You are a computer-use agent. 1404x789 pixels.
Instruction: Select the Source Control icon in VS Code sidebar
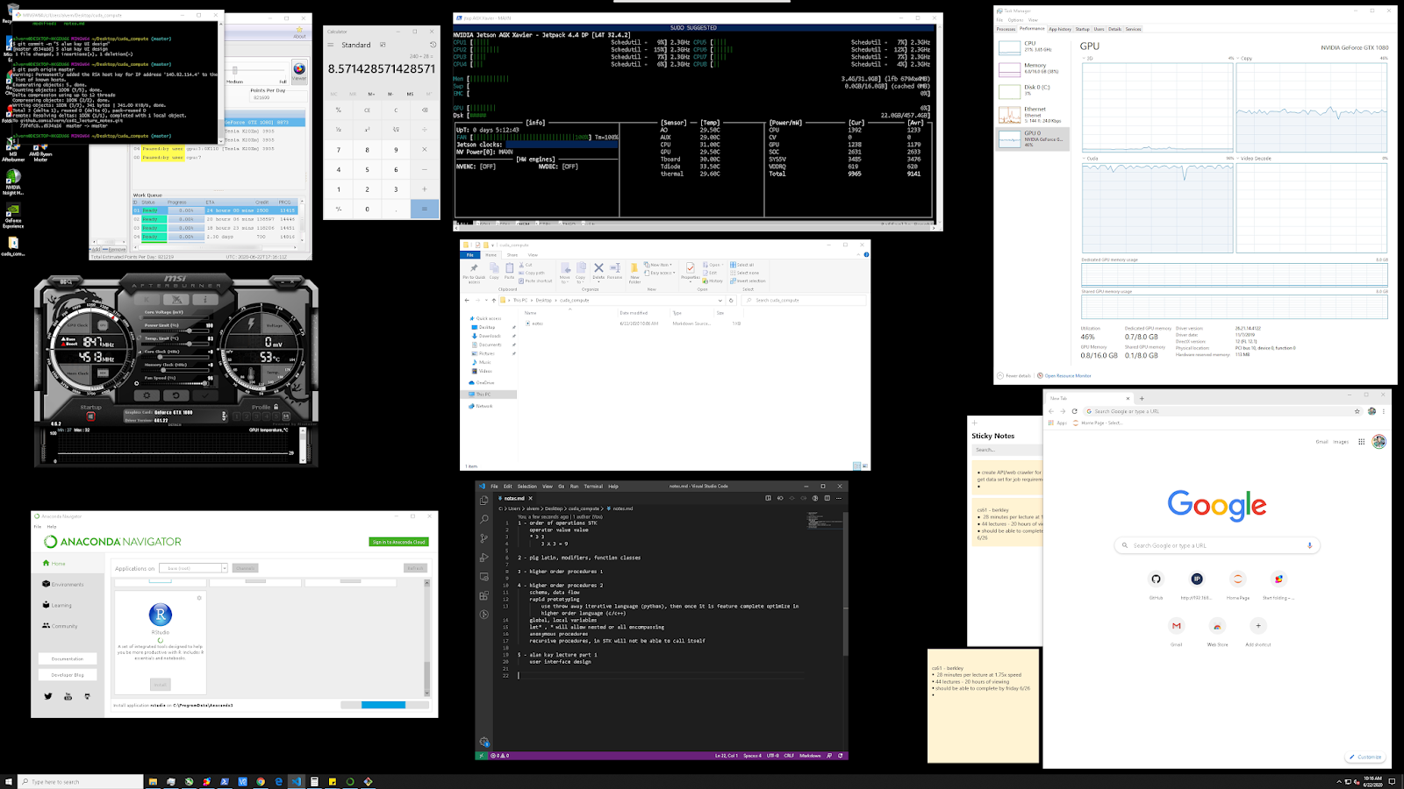484,537
